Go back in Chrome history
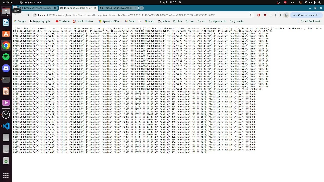This screenshot has width=324, height=182. (15, 15)
